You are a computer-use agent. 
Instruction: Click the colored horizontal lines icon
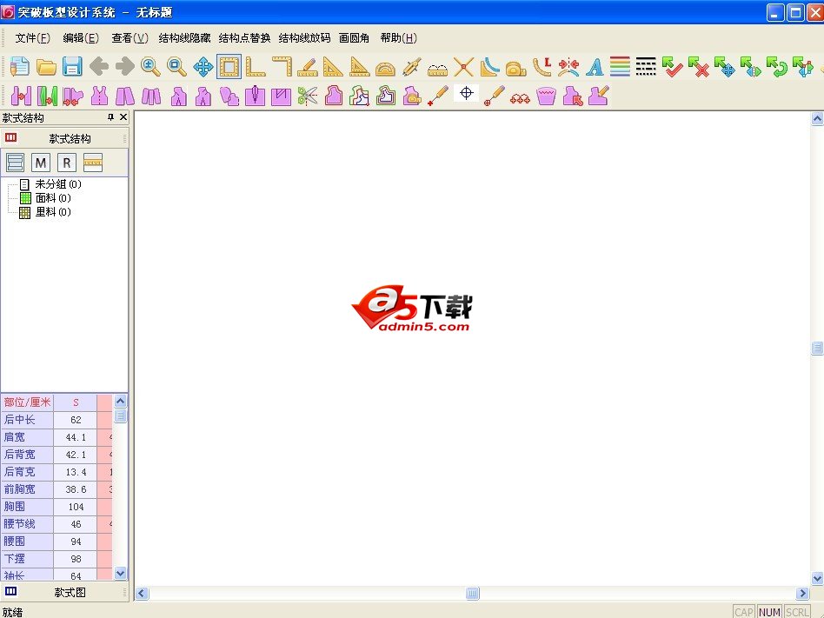620,67
